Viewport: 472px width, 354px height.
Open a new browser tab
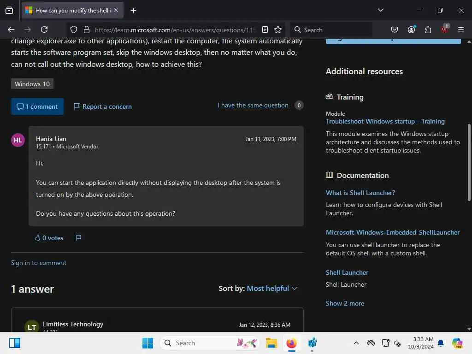coord(133,11)
